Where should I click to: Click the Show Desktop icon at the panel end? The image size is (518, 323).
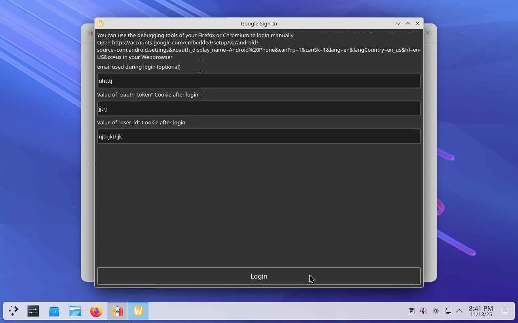pos(505,311)
